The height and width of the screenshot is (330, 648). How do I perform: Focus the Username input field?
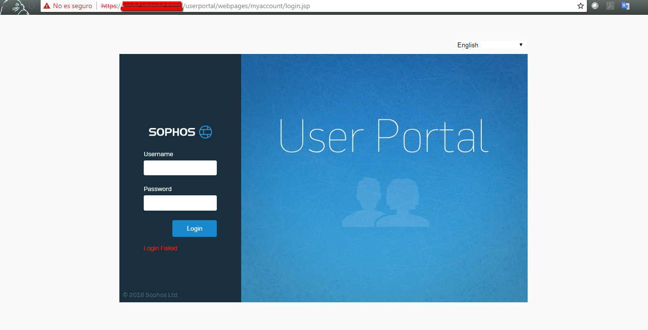click(x=180, y=168)
